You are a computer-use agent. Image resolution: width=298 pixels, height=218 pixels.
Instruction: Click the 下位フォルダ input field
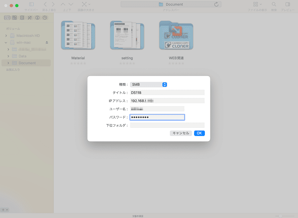coord(167,126)
